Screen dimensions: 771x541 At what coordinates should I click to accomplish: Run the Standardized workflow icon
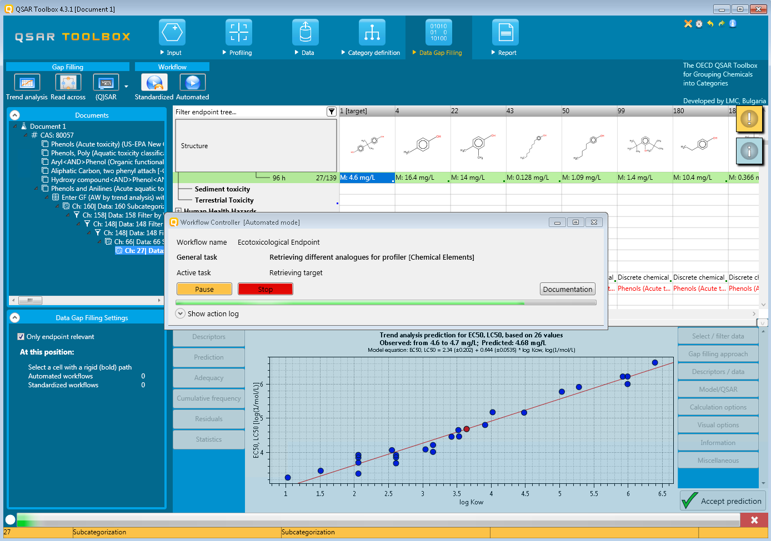click(154, 83)
